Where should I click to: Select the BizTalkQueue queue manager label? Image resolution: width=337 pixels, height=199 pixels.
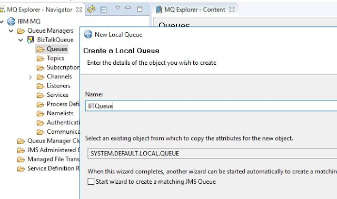tap(55, 40)
